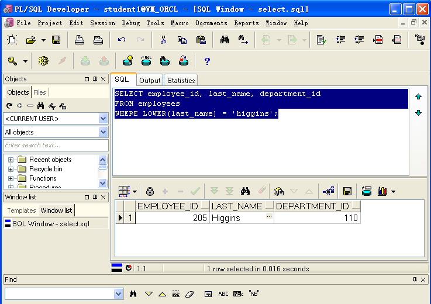The height and width of the screenshot is (304, 431).
Task: Click the Find next binoculars-arrow icon
Action: [243, 40]
